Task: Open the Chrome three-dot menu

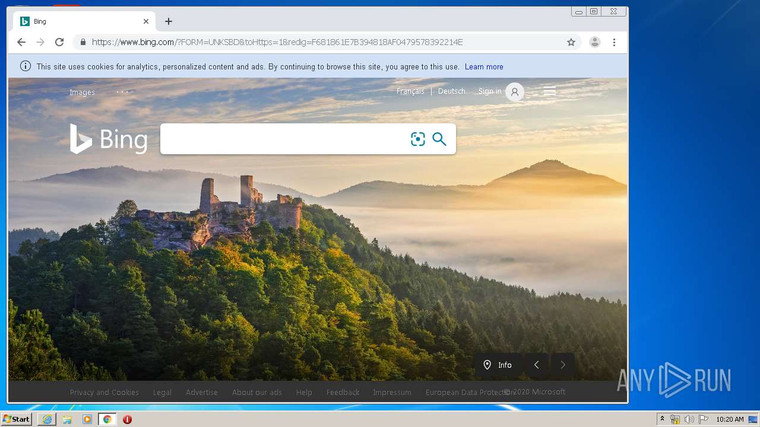Action: [614, 42]
